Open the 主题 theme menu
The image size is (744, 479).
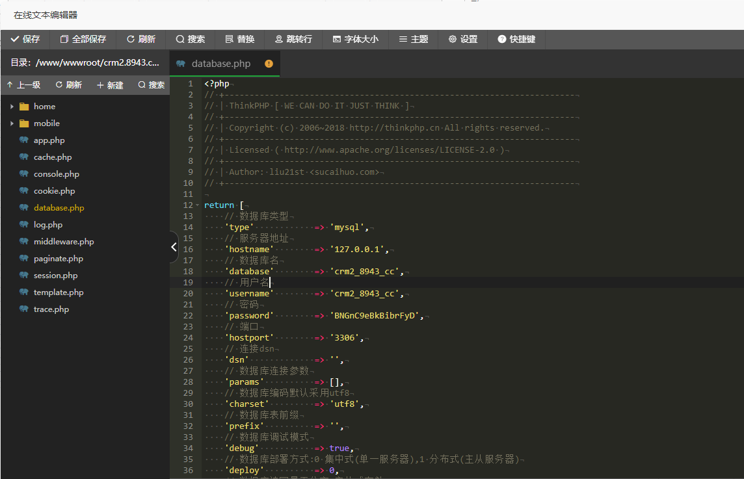click(x=413, y=40)
